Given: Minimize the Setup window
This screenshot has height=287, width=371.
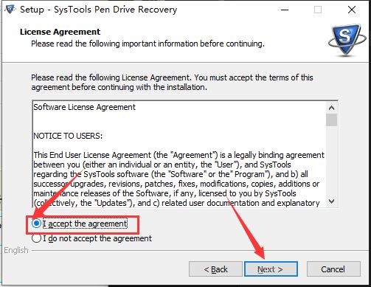Looking at the screenshot, I should tap(285, 10).
